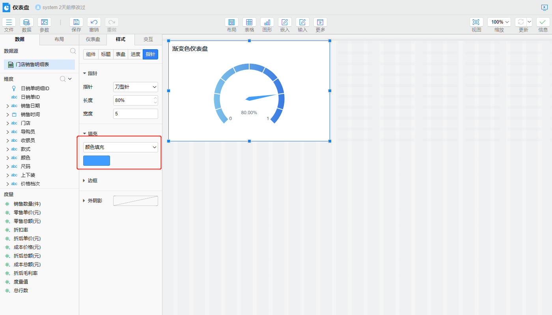Select the 标题 style segment
This screenshot has width=552, height=315.
pyautogui.click(x=106, y=54)
